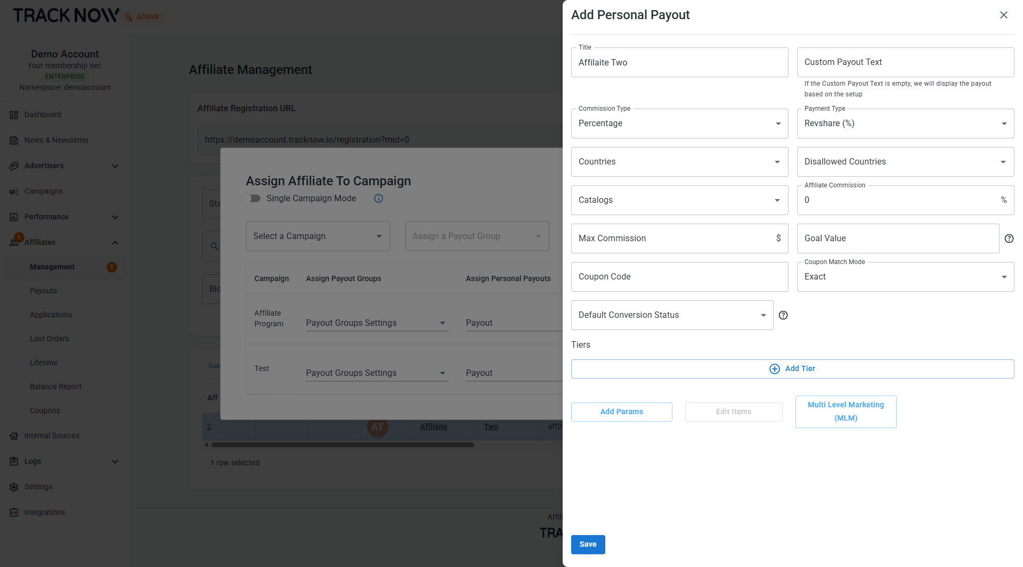Click the Goal Value help icon
This screenshot has width=1023, height=567.
1009,239
